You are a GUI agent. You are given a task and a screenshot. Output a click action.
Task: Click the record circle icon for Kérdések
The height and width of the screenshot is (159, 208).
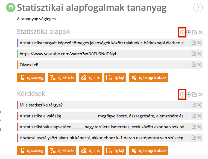tap(189, 94)
